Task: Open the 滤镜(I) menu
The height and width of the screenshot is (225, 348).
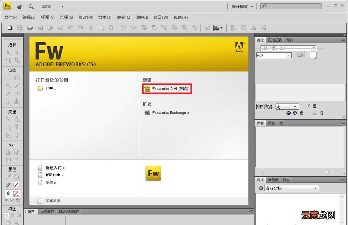Action: click(x=142, y=17)
